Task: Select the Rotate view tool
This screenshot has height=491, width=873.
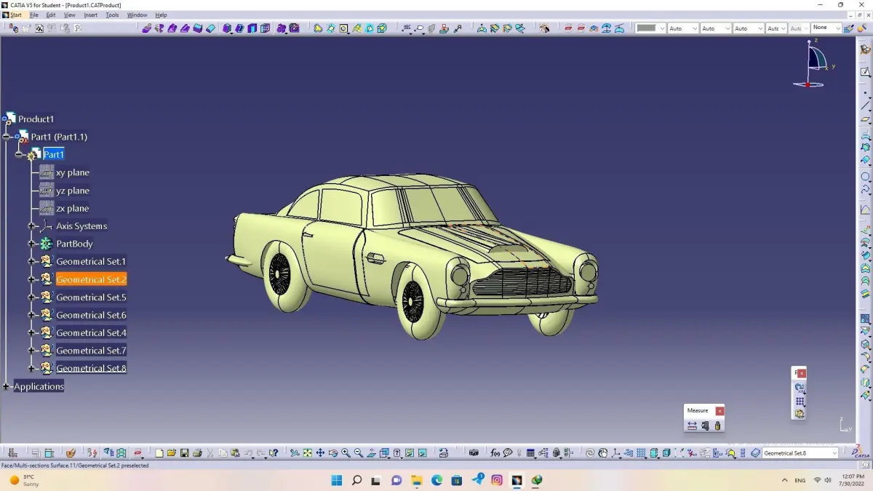Action: click(x=333, y=452)
